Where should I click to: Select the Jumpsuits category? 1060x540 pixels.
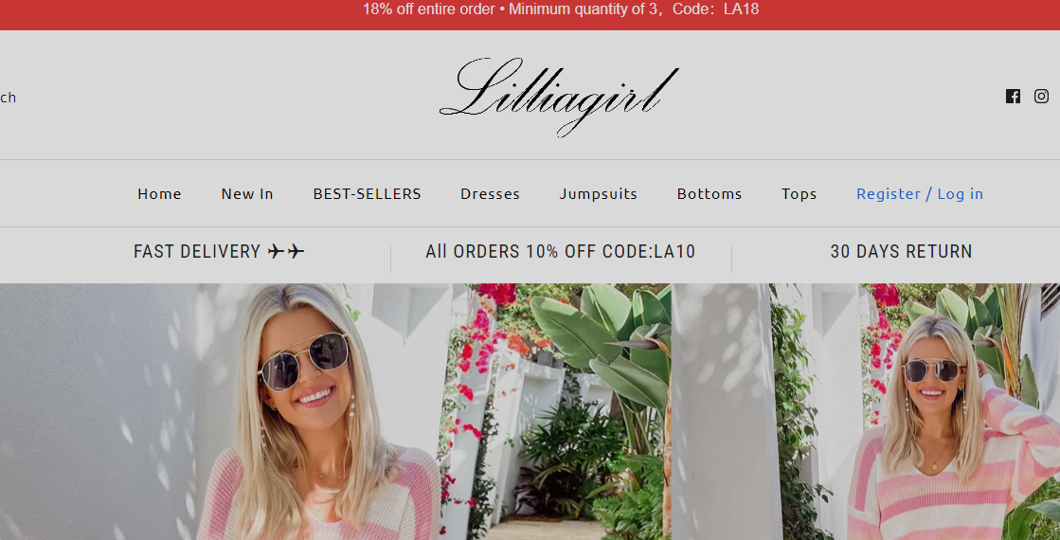pos(599,194)
